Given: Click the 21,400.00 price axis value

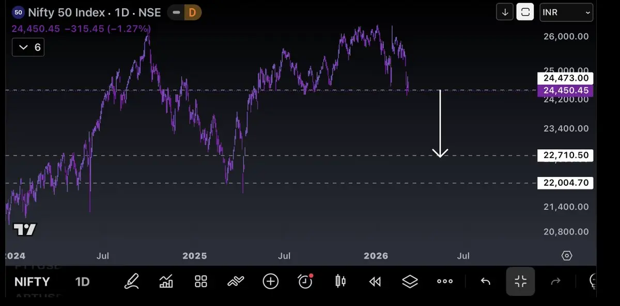Looking at the screenshot, I should [x=565, y=207].
